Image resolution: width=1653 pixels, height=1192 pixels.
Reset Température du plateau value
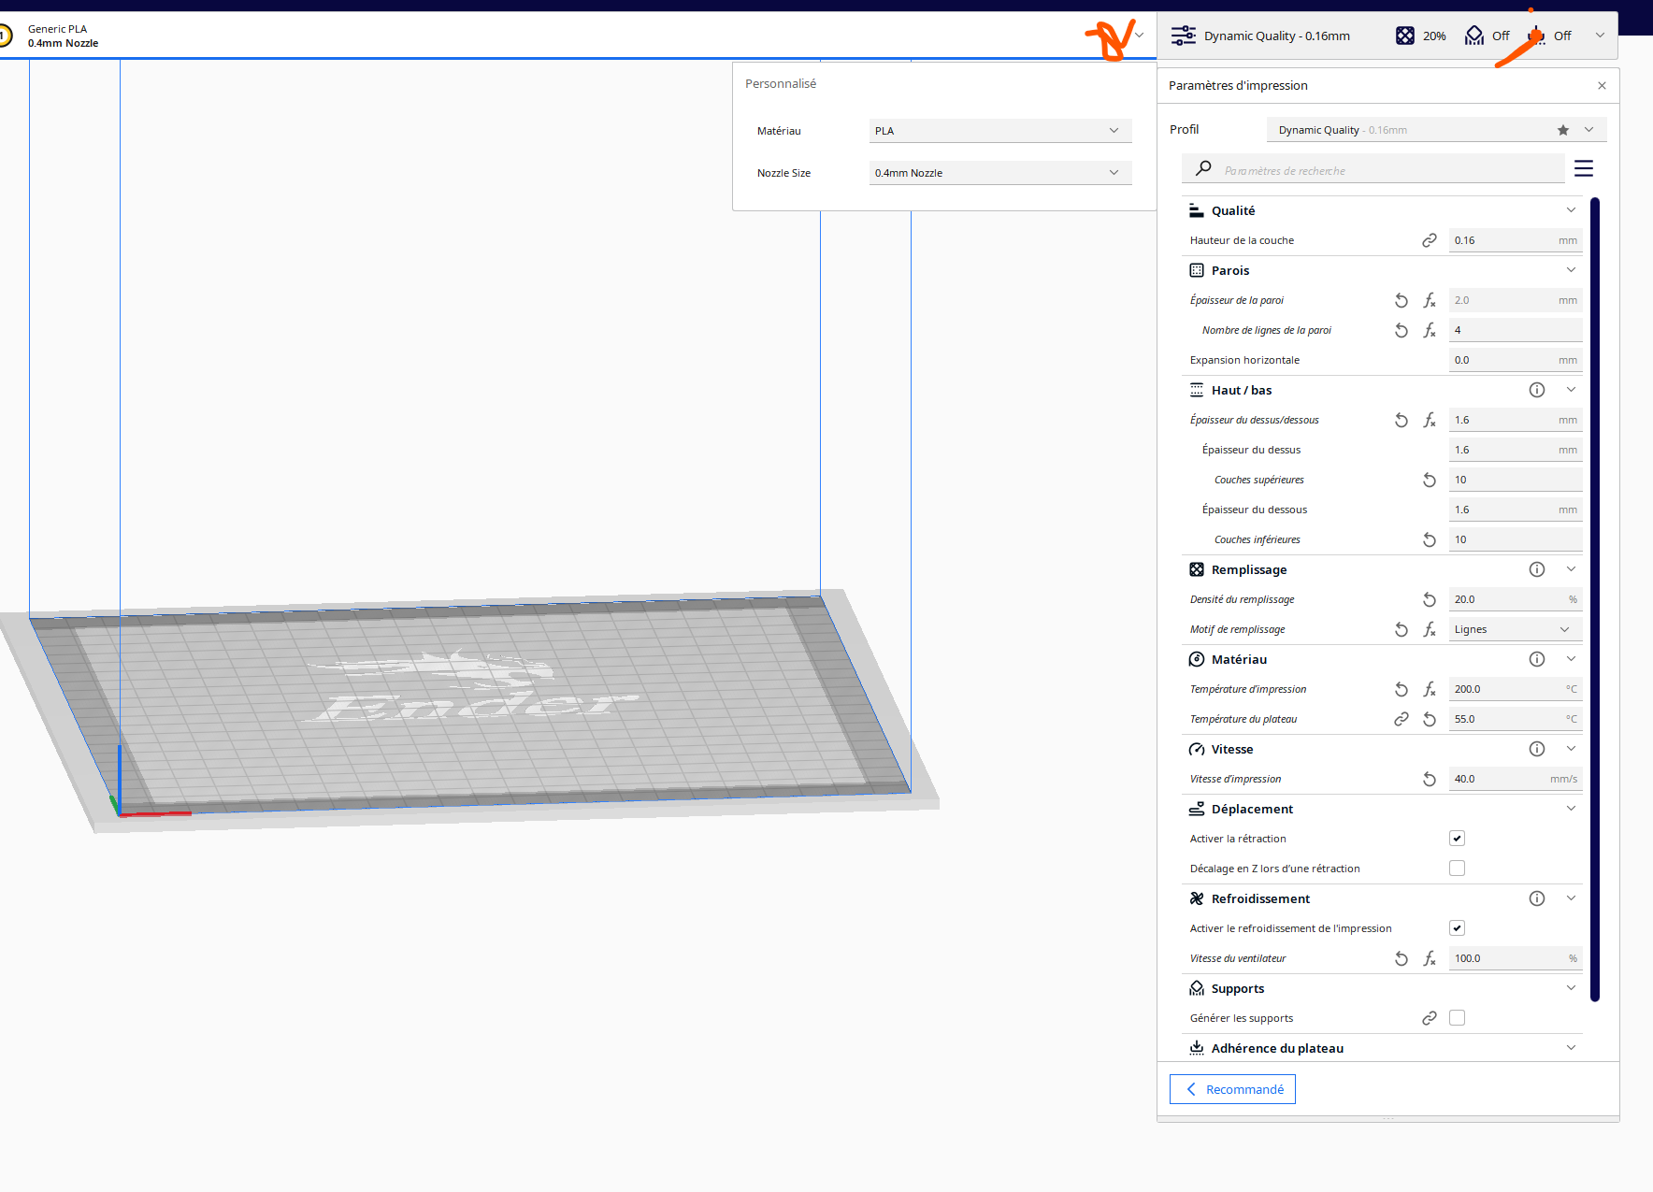1430,719
